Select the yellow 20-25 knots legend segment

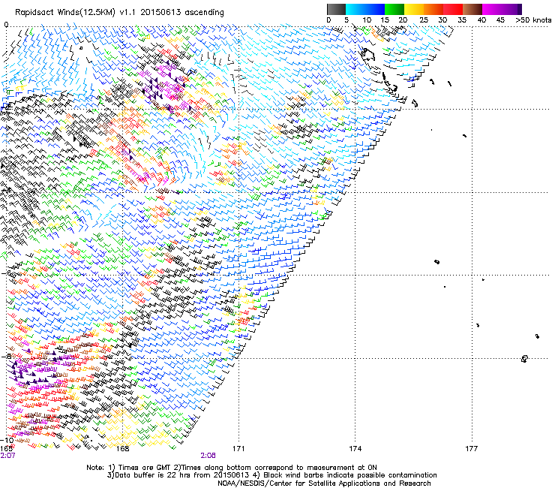click(x=414, y=9)
